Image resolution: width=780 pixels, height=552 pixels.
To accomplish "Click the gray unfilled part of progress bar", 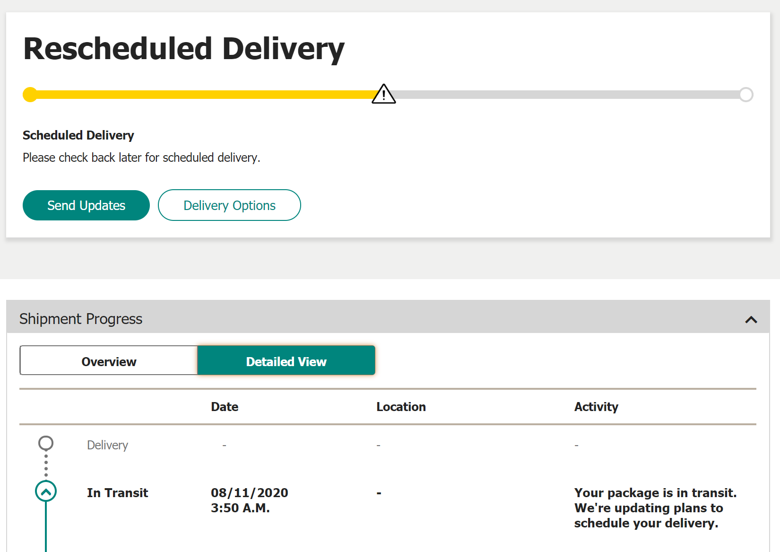I will (x=567, y=95).
